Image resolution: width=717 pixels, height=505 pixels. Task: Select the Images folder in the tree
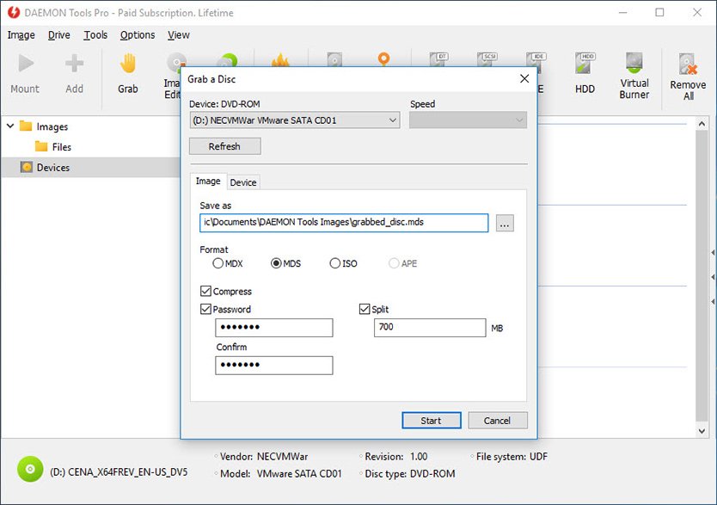pyautogui.click(x=44, y=126)
